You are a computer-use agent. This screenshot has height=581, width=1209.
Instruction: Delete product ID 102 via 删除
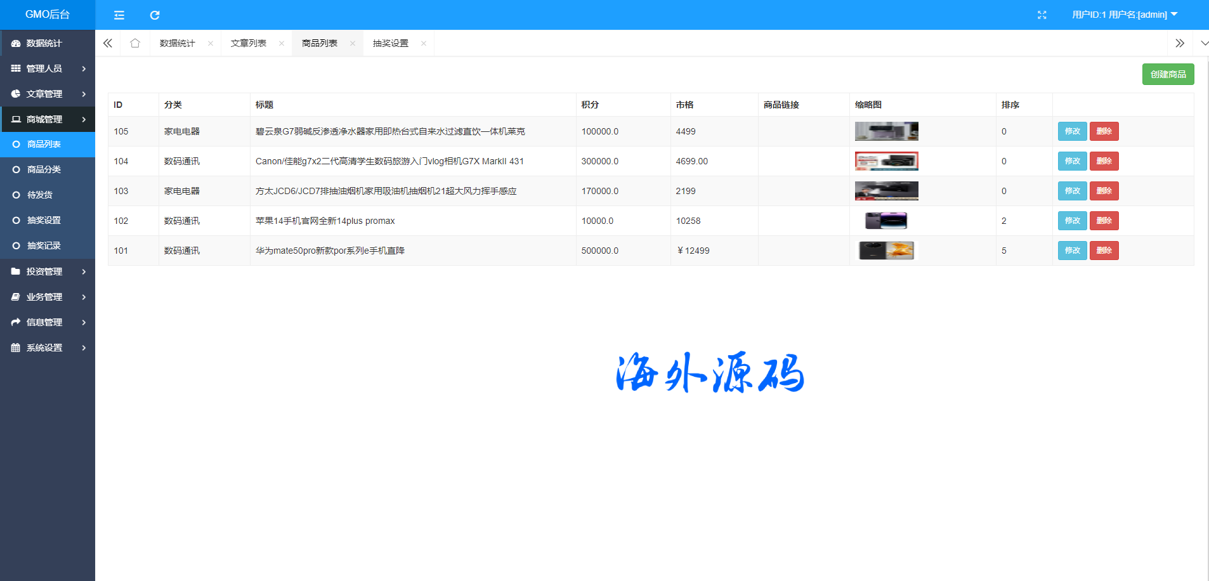click(x=1104, y=221)
